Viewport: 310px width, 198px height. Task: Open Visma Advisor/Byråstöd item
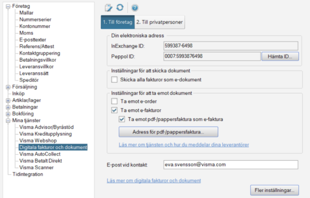click(x=46, y=127)
